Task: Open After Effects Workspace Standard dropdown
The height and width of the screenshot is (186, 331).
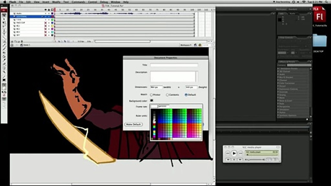Action: (x=300, y=10)
